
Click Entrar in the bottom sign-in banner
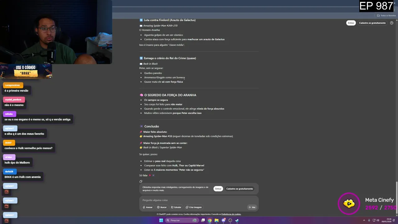click(x=218, y=189)
